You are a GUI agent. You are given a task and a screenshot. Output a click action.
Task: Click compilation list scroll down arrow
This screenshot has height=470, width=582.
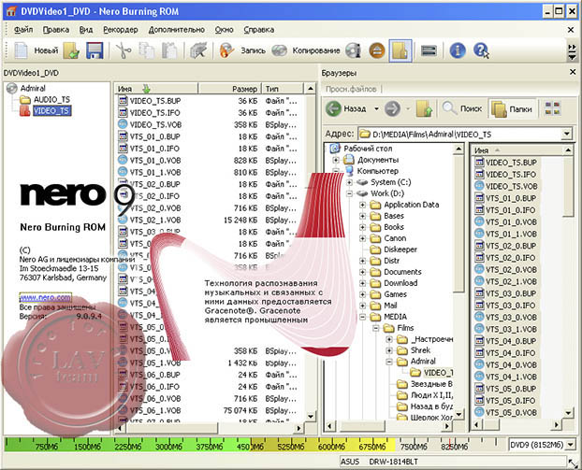pos(311,417)
